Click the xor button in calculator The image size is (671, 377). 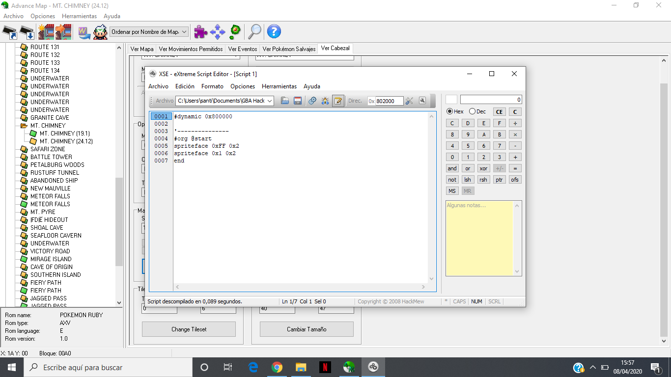point(483,168)
